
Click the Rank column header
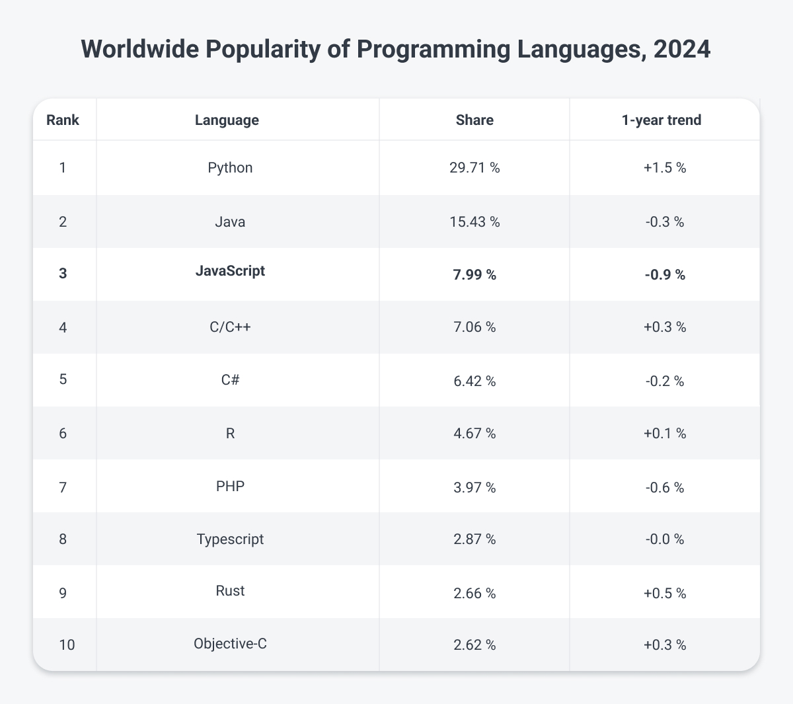pos(63,120)
